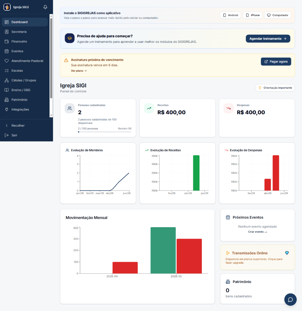302x311 pixels.
Task: Click the subscription warning triangle icon
Action: (66, 60)
